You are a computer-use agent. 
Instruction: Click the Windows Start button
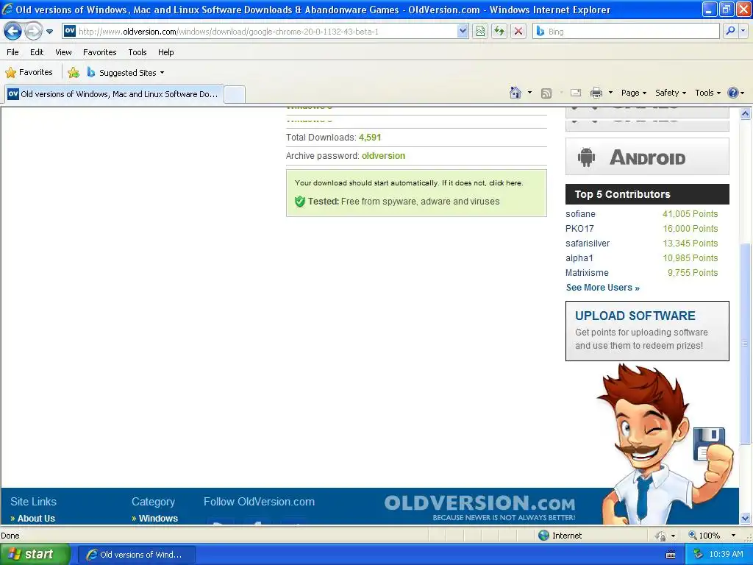[35, 555]
